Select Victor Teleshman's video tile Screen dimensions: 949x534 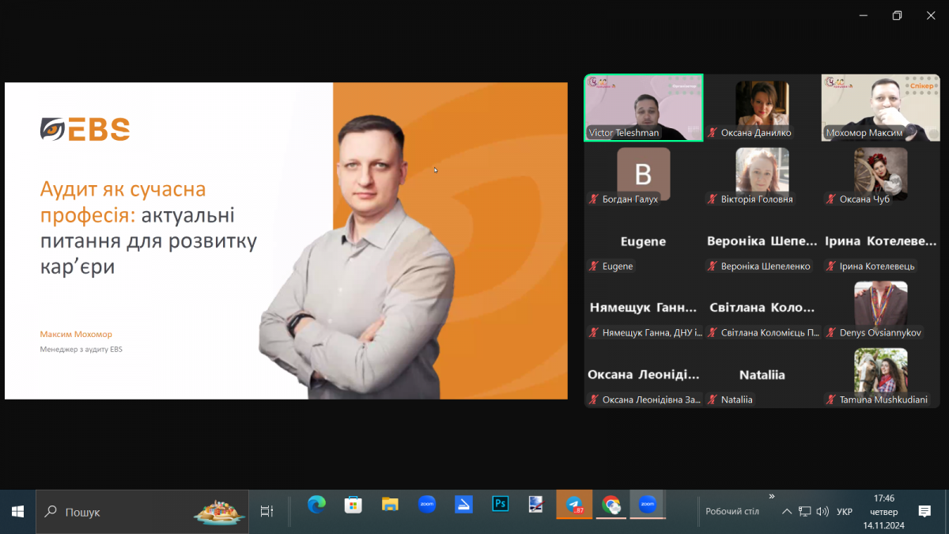(x=643, y=108)
